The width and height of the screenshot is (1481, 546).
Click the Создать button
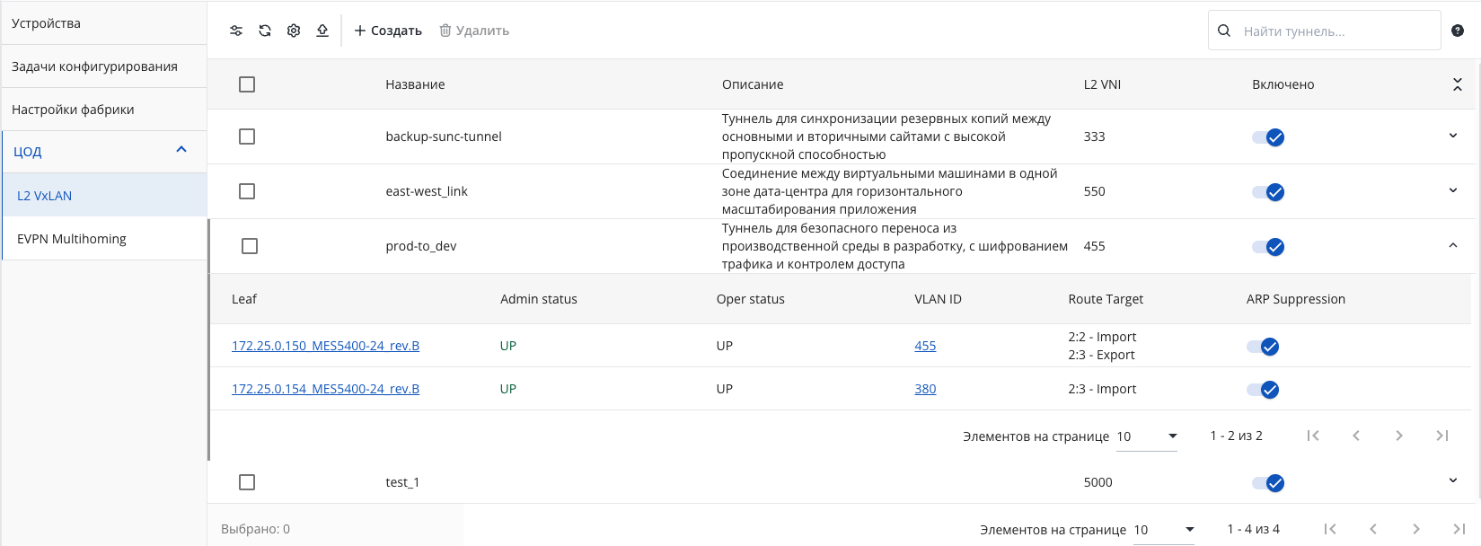tap(388, 31)
